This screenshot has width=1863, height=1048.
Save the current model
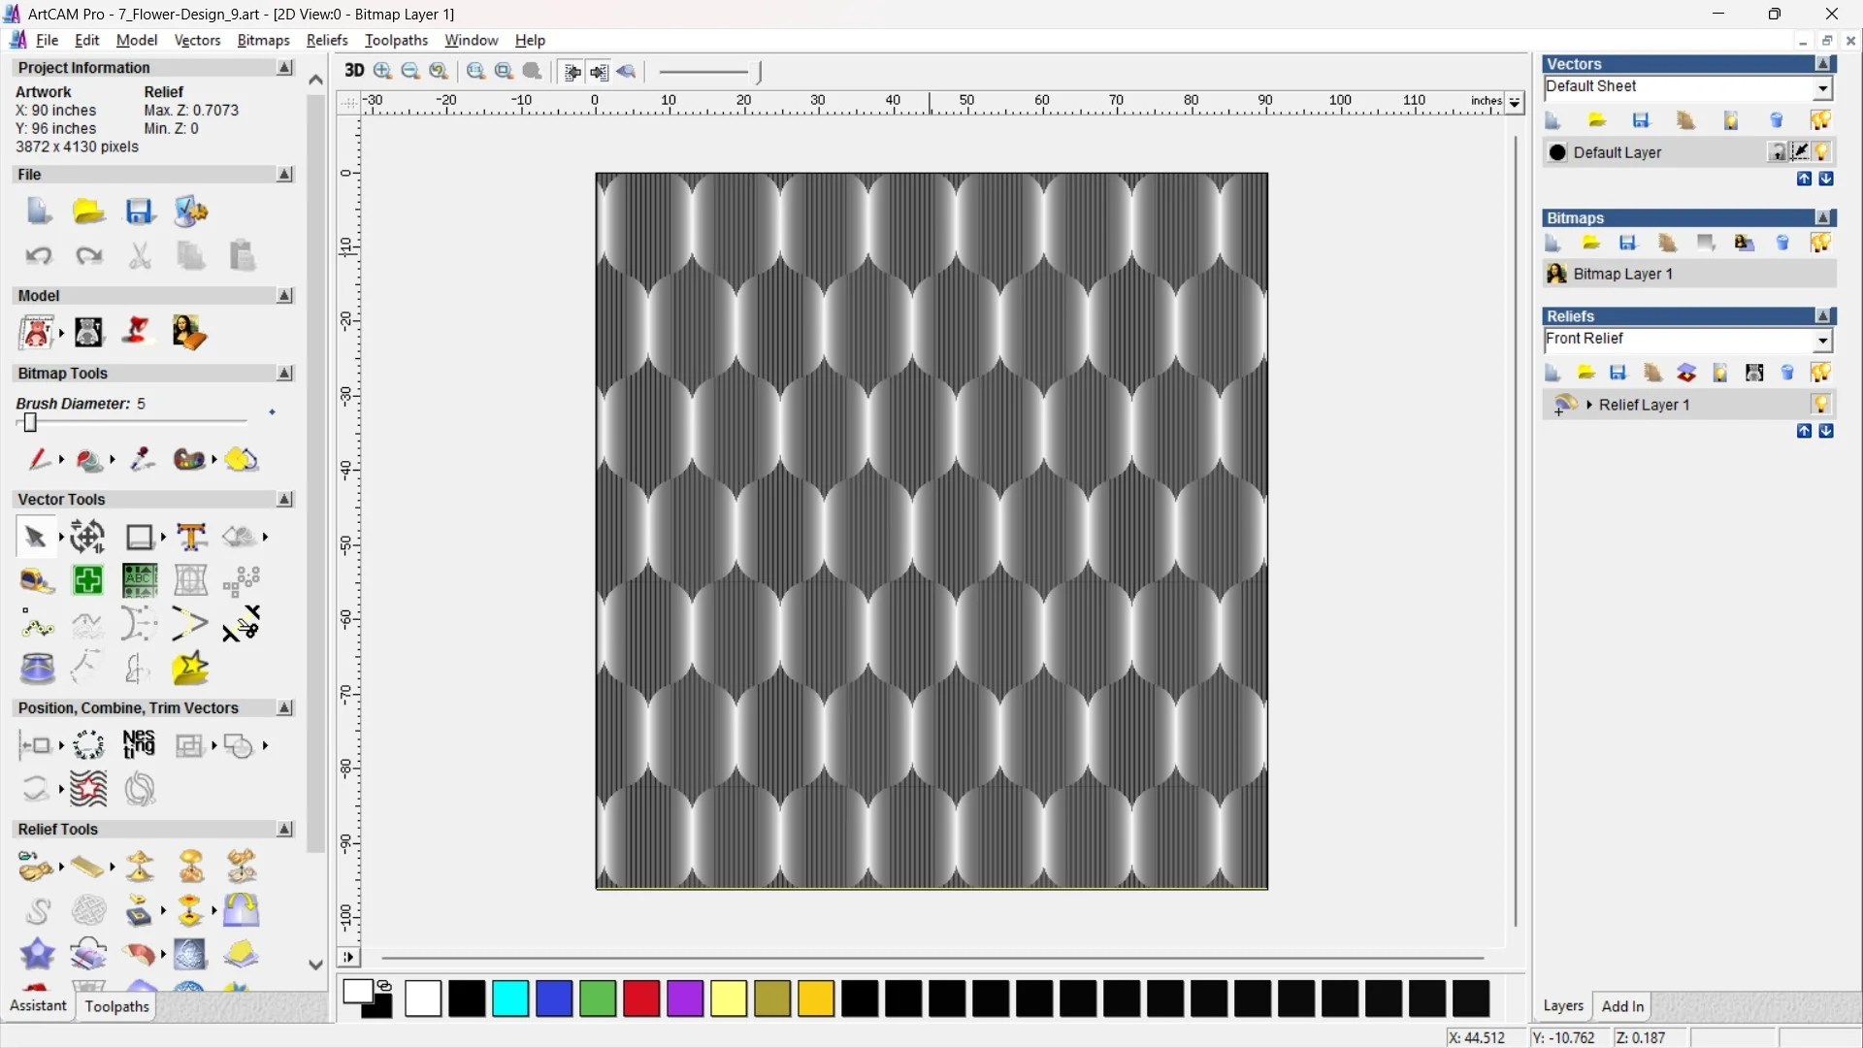(x=141, y=212)
